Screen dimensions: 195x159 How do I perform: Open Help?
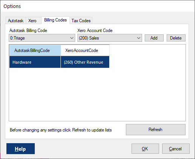(20, 149)
